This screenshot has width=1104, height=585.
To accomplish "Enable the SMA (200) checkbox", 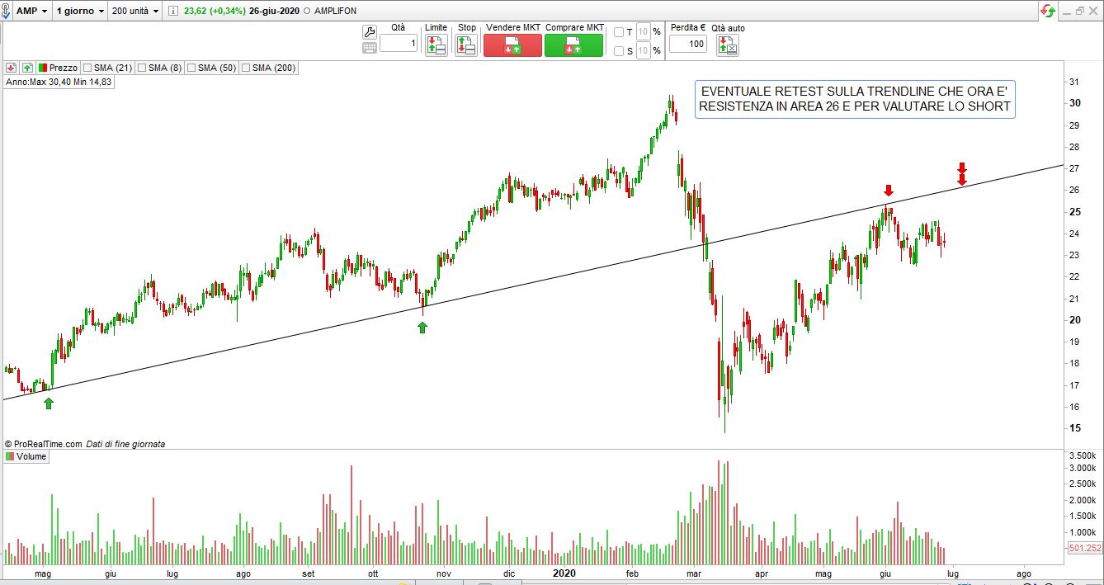I will (245, 68).
